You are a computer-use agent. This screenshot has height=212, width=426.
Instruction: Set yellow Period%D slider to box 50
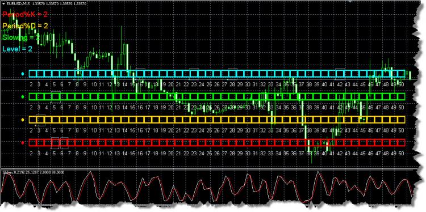coord(402,120)
